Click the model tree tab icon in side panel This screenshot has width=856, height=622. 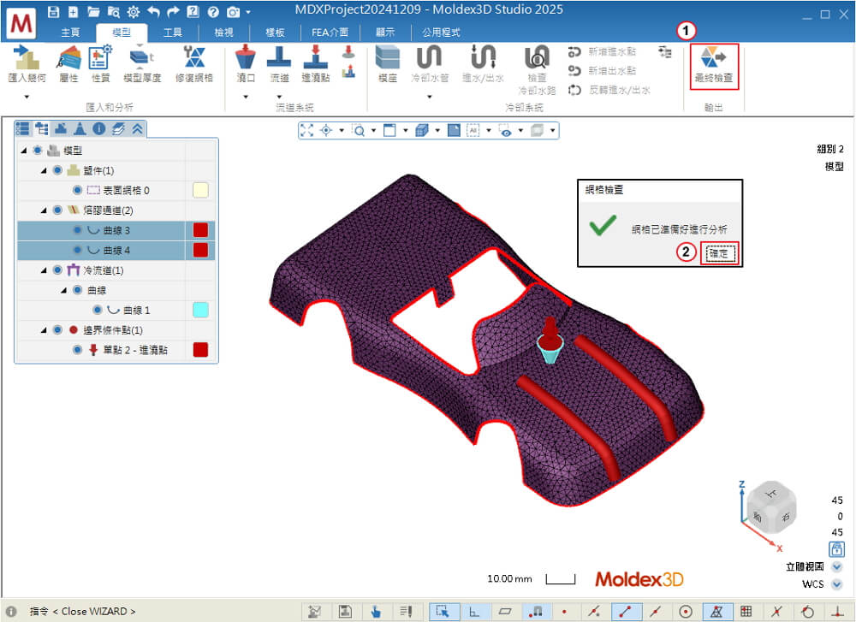pyautogui.click(x=42, y=129)
